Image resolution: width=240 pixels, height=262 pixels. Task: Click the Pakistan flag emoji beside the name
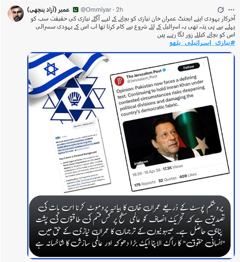[x=76, y=10]
